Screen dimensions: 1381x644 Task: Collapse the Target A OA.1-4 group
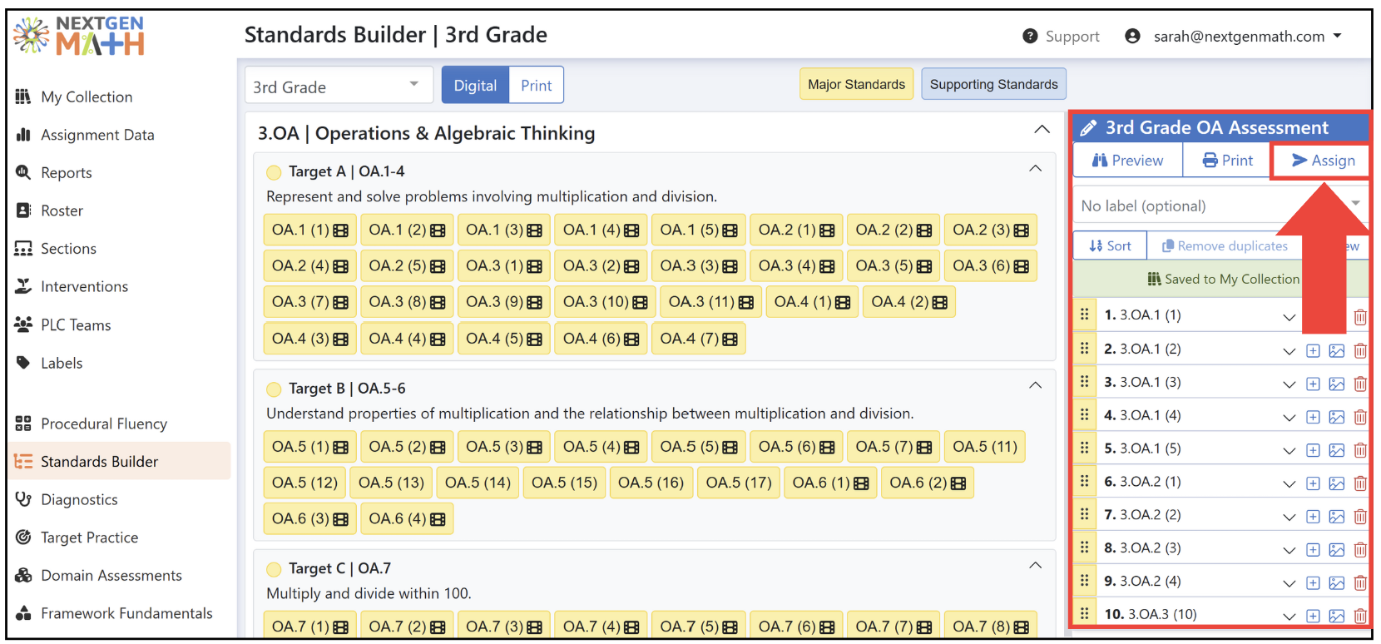click(x=1036, y=168)
